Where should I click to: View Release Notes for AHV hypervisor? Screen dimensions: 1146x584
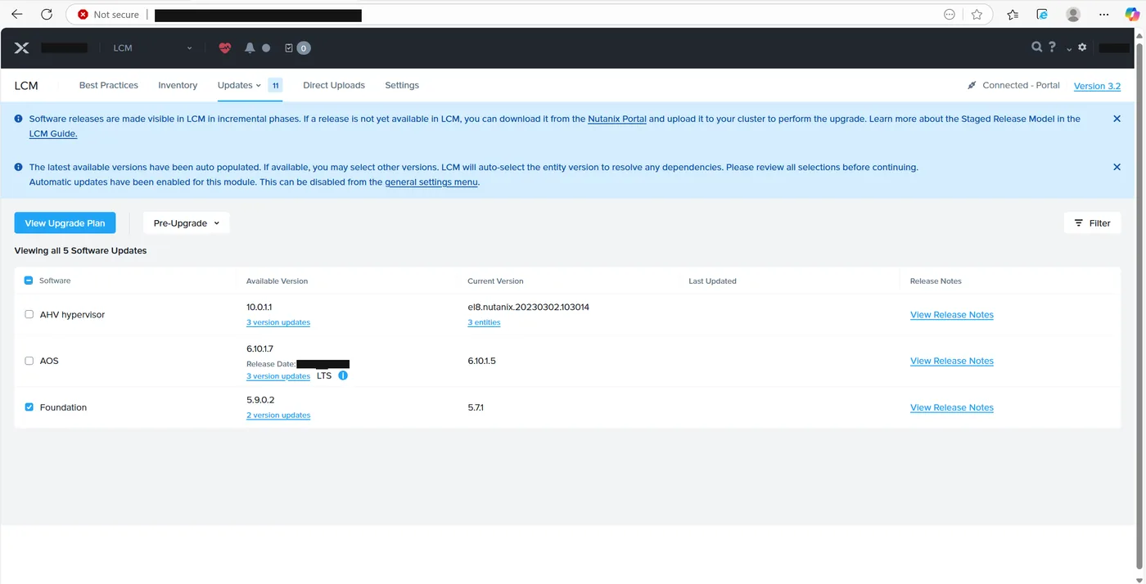[952, 315]
